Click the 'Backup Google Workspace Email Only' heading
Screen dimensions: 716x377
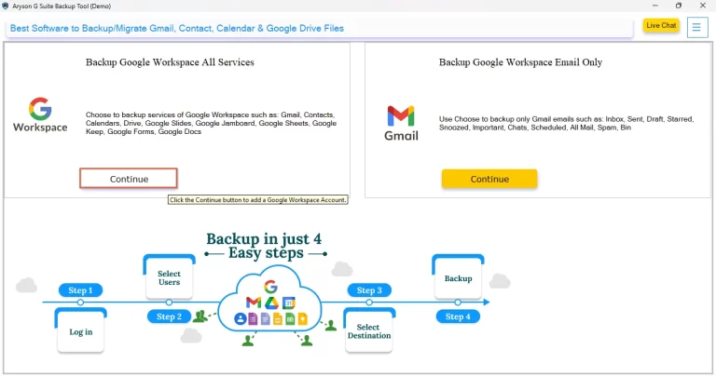[x=520, y=62]
